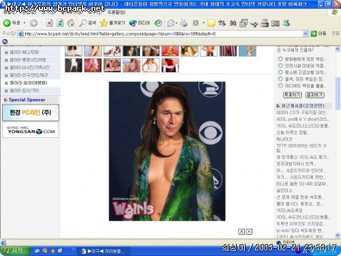This screenshot has width=341, height=256.
Task: Expand the address bar dropdown arrow
Action: (x=306, y=33)
